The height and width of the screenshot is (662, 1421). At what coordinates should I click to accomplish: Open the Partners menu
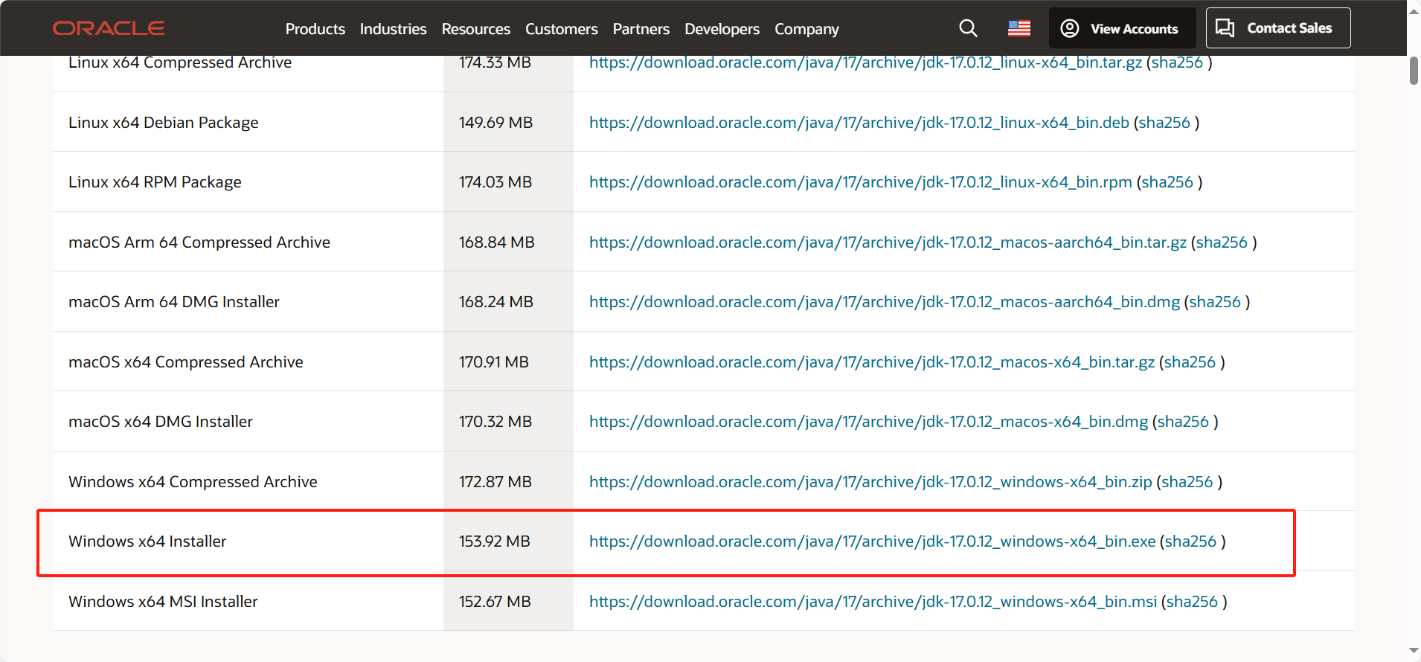[x=641, y=29]
